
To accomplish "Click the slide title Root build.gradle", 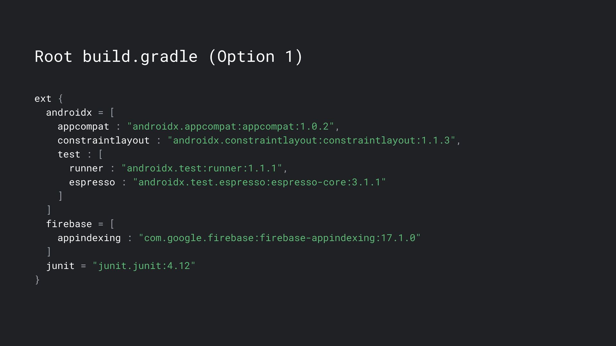I will pyautogui.click(x=168, y=57).
